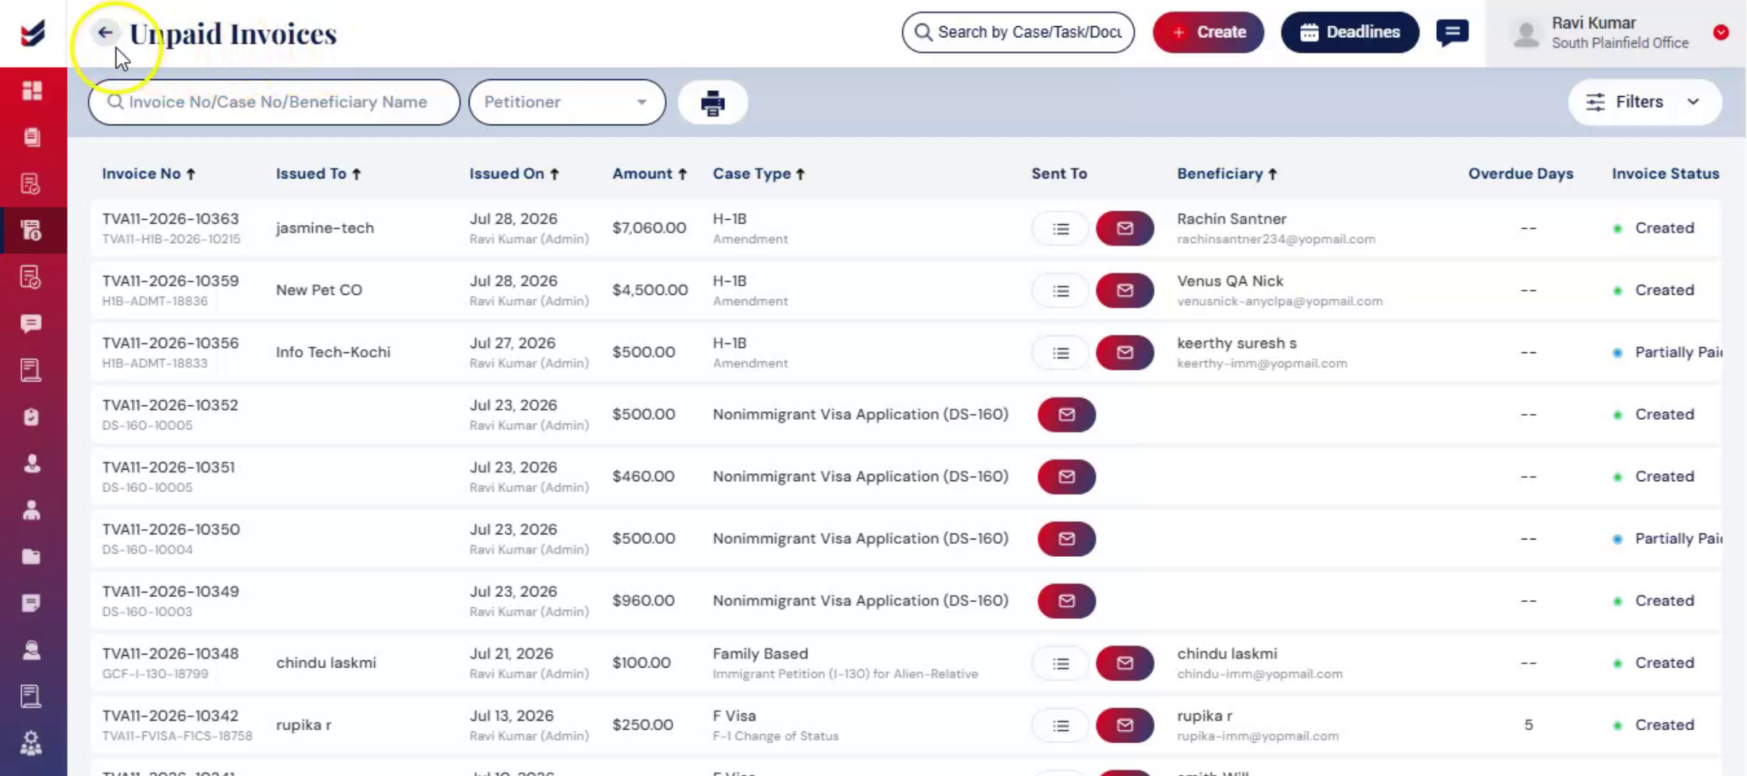Sort by Issued To column
The height and width of the screenshot is (776, 1747).
318,173
